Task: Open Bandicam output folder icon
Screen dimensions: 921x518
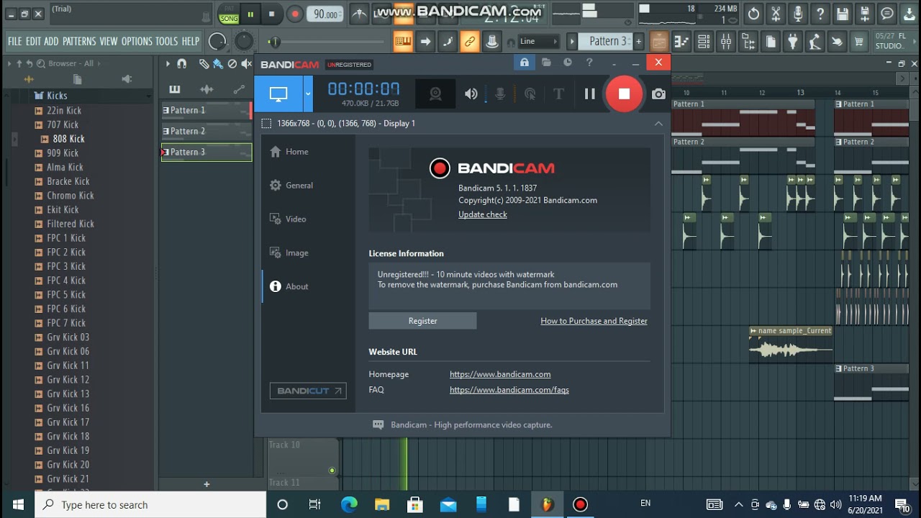Action: (546, 63)
